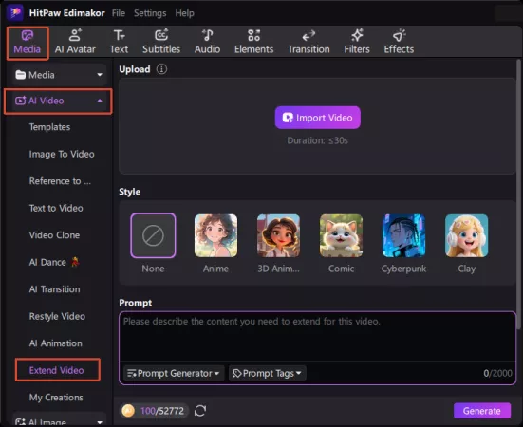
Task: Open the AI Avatar panel
Action: click(x=75, y=43)
